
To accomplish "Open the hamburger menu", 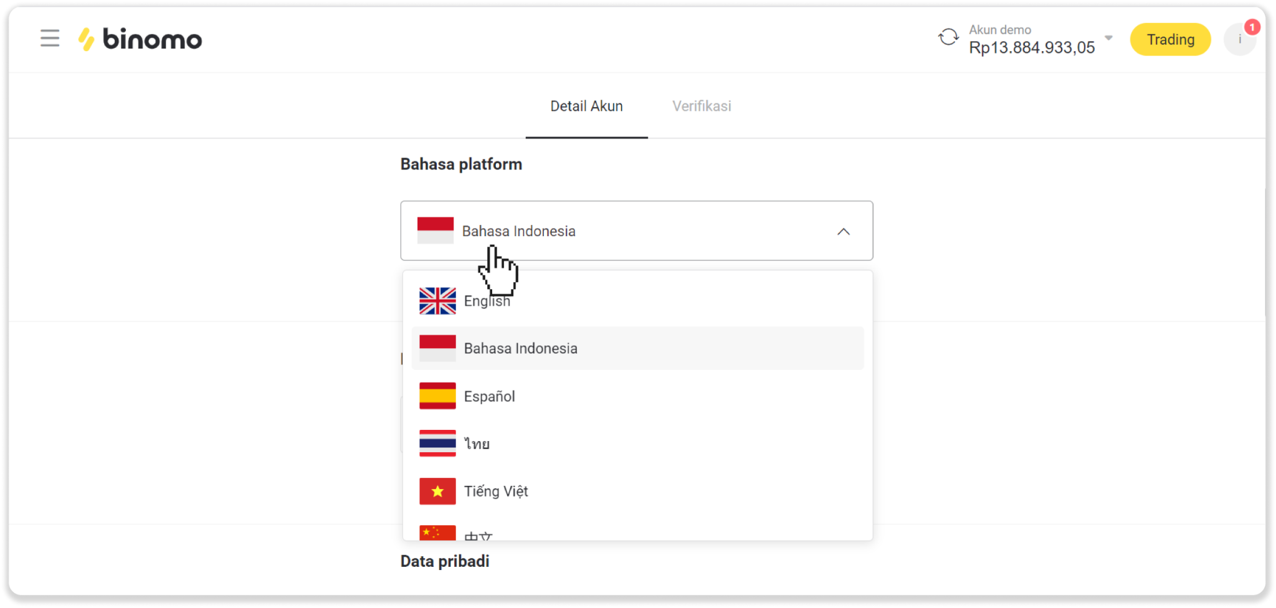I will point(50,39).
